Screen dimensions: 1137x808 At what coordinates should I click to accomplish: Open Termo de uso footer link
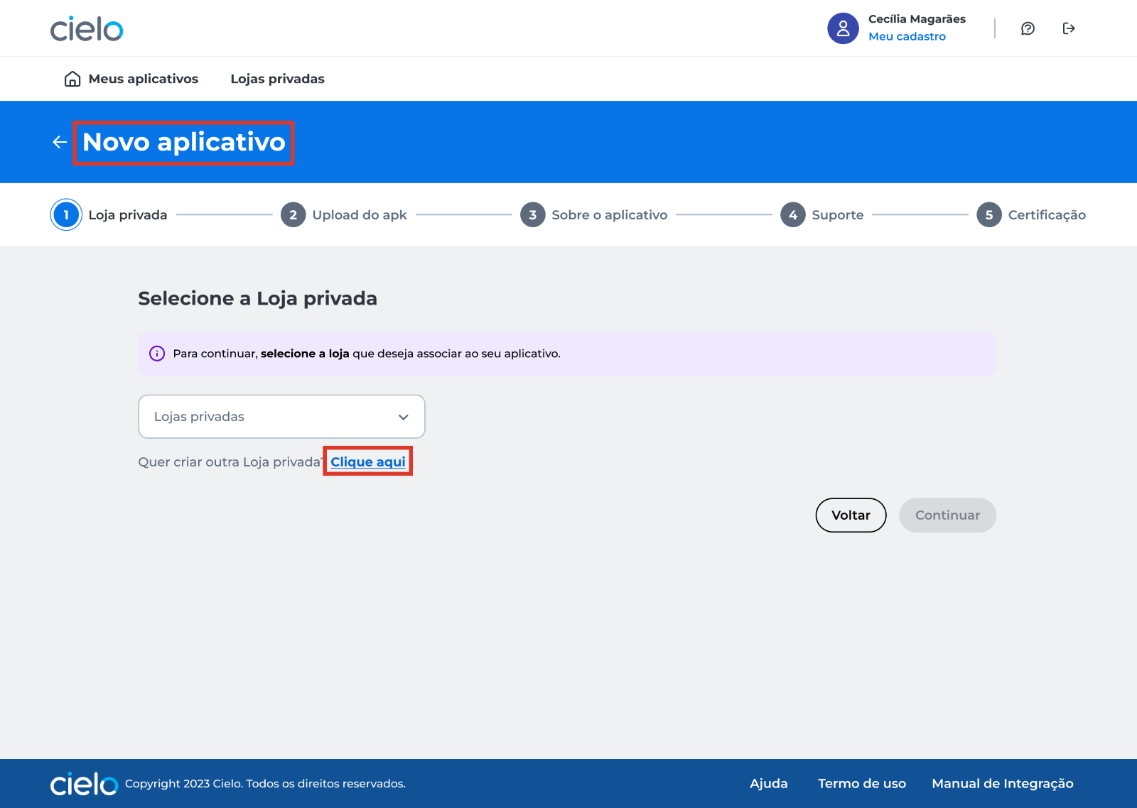pyautogui.click(x=861, y=784)
